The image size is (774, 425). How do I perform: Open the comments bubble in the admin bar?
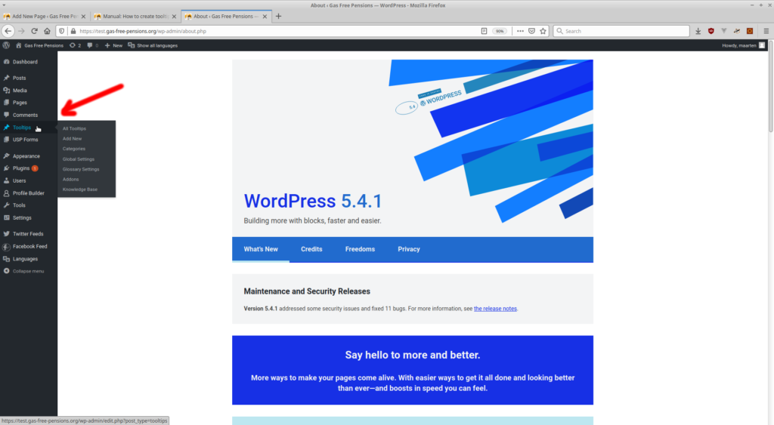coord(92,45)
